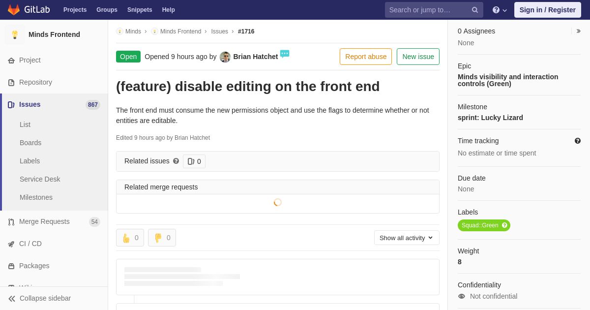
Task: Click Sign in / Register button
Action: coord(548,10)
